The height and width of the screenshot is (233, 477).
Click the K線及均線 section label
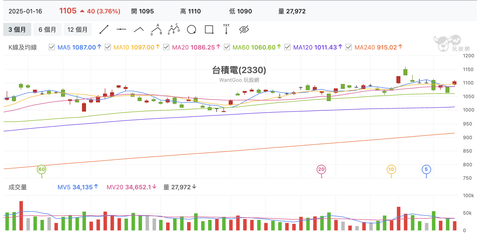pyautogui.click(x=23, y=47)
